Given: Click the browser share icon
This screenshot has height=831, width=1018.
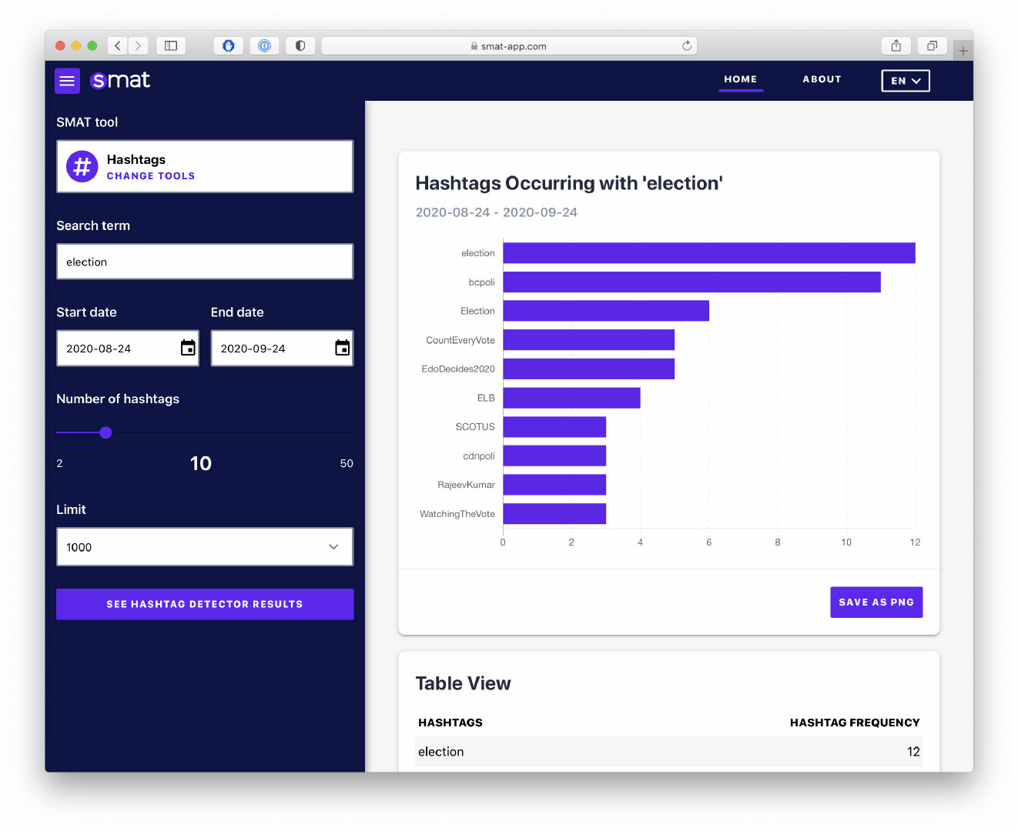Looking at the screenshot, I should [x=896, y=46].
